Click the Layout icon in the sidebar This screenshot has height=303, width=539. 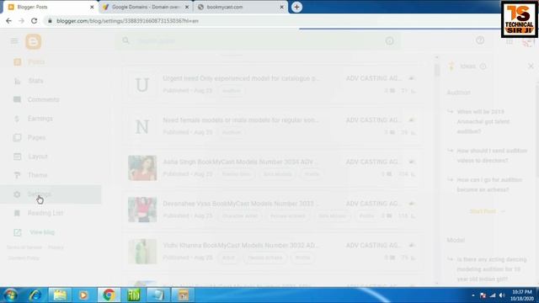coord(17,157)
